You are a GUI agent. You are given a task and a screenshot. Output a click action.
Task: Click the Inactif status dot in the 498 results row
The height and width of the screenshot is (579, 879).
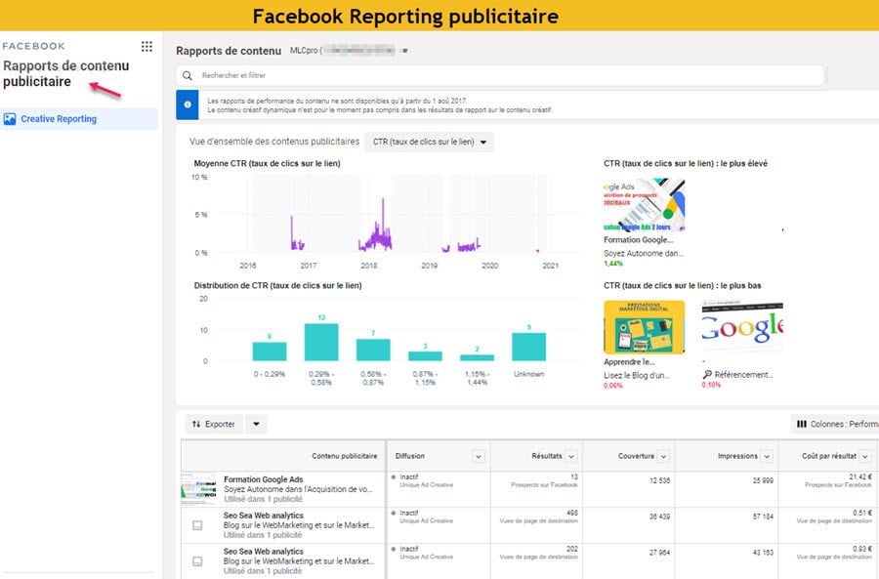(x=394, y=513)
